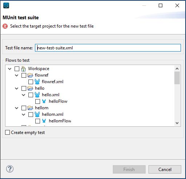The width and height of the screenshot is (186, 179).
Task: Tick the hellom.xml checkbox
Action: point(31,114)
